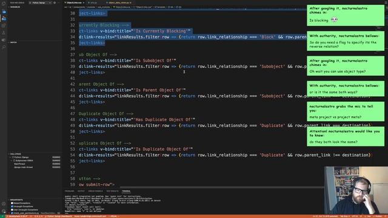Open the Test Results panel tab

click(112, 191)
